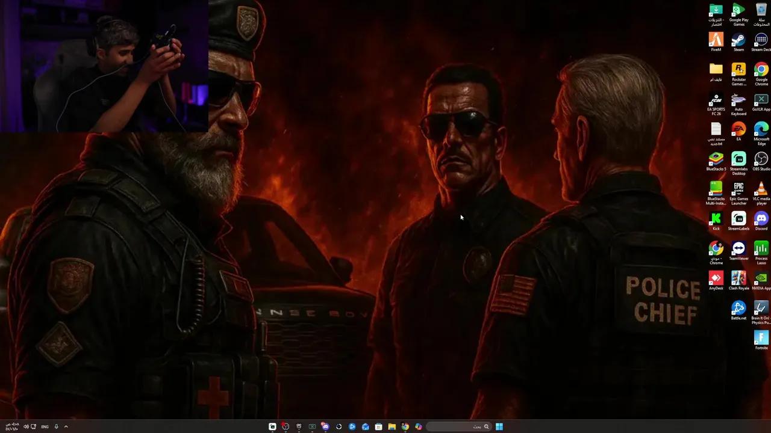Select the GoXLR App desktop shortcut
The height and width of the screenshot is (433, 771).
(761, 102)
